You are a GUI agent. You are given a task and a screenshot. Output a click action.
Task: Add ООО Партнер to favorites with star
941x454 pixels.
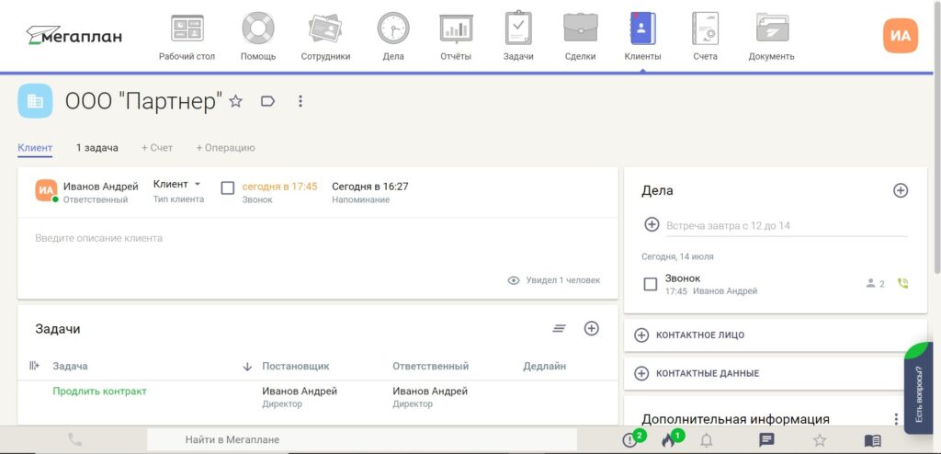236,101
